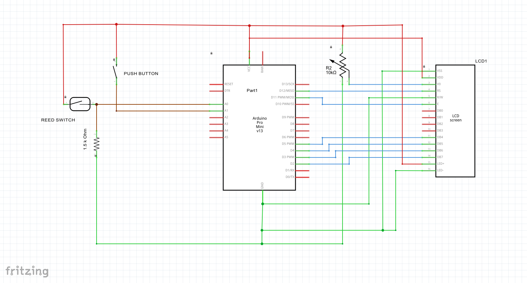This screenshot has width=527, height=283.
Task: Click the A5 pin label
Action: [x=226, y=137]
